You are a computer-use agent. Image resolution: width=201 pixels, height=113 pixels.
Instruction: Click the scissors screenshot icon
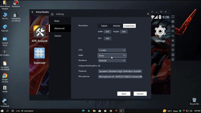click(173, 40)
